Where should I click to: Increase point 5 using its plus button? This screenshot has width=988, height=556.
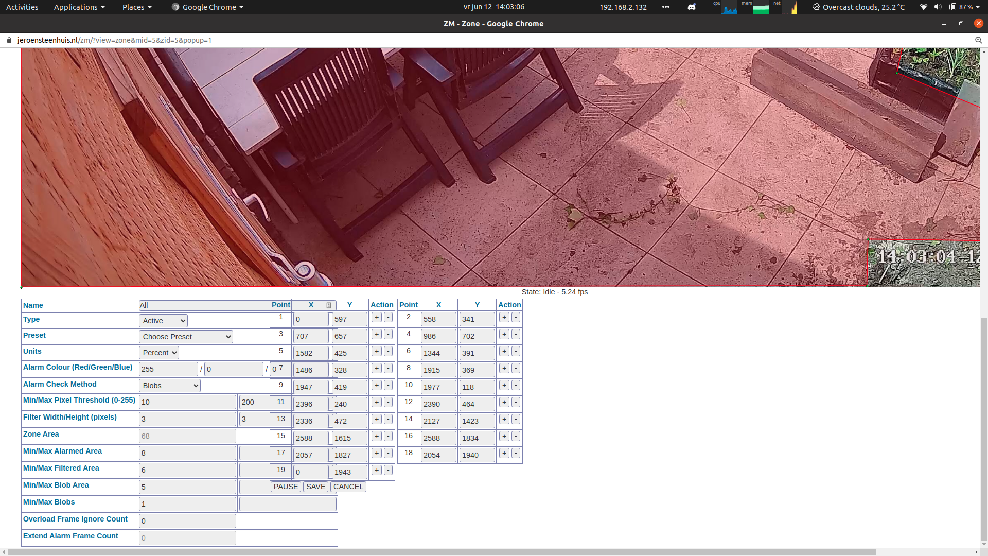pyautogui.click(x=376, y=351)
